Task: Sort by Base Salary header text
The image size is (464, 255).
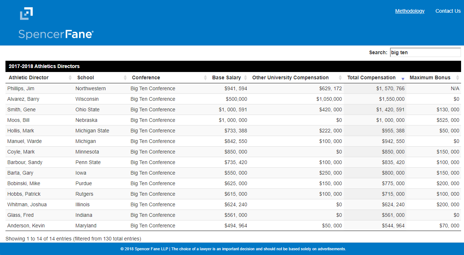Action: (226, 77)
